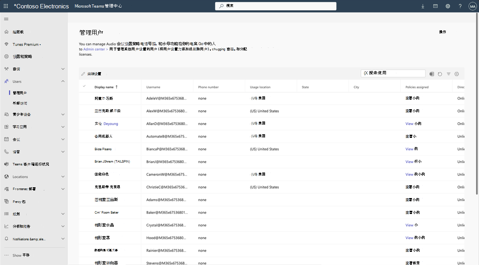The height and width of the screenshot is (265, 479).
Task: Click the Deyoung user name link
Action: [x=111, y=124]
